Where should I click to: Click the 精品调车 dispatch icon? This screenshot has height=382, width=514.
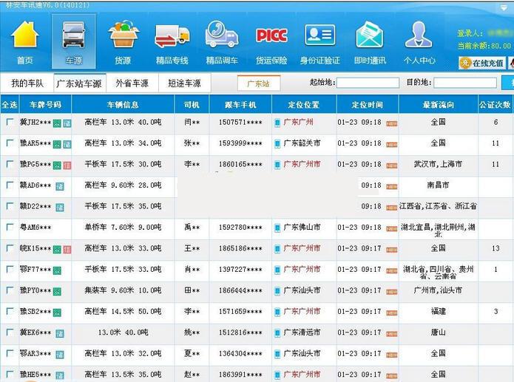click(222, 42)
